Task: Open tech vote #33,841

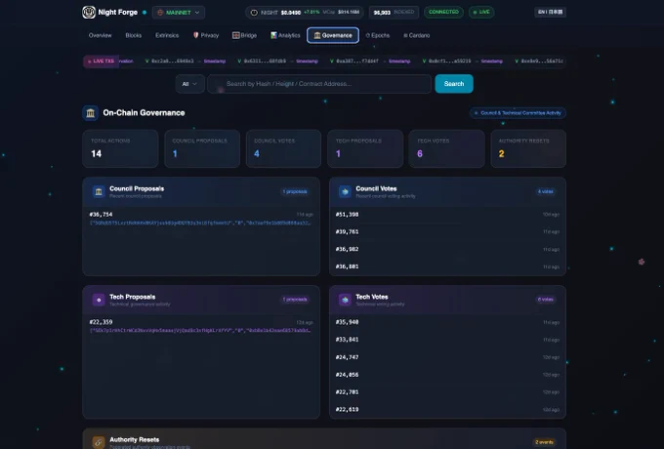Action: click(447, 340)
